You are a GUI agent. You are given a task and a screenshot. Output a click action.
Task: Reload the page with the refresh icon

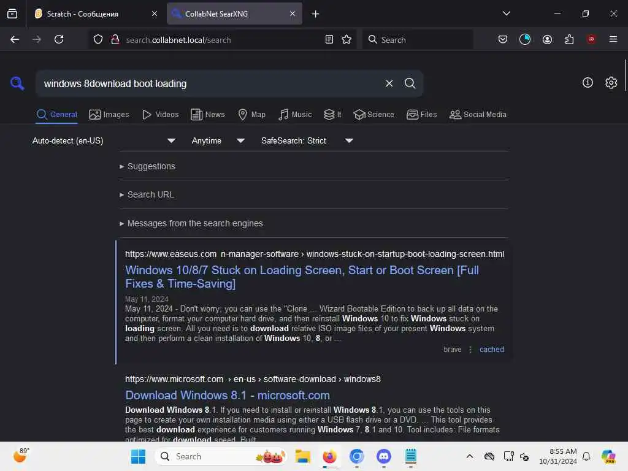coord(59,39)
